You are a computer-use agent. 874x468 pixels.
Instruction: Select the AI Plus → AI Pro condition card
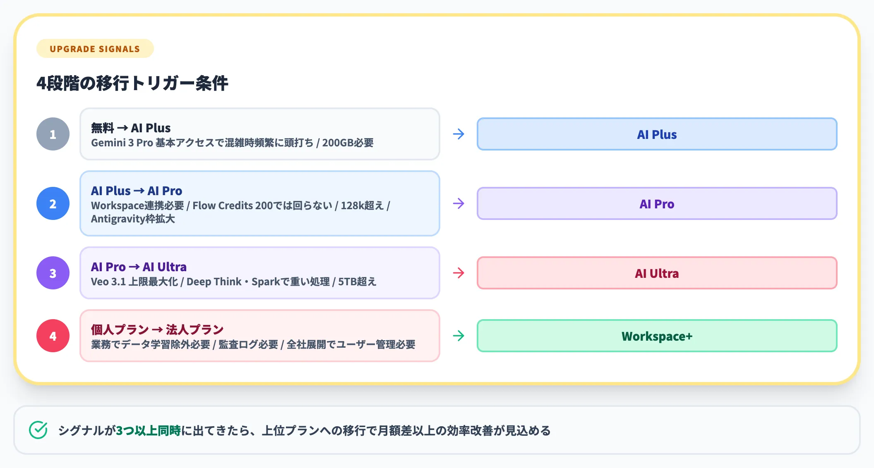click(x=259, y=203)
